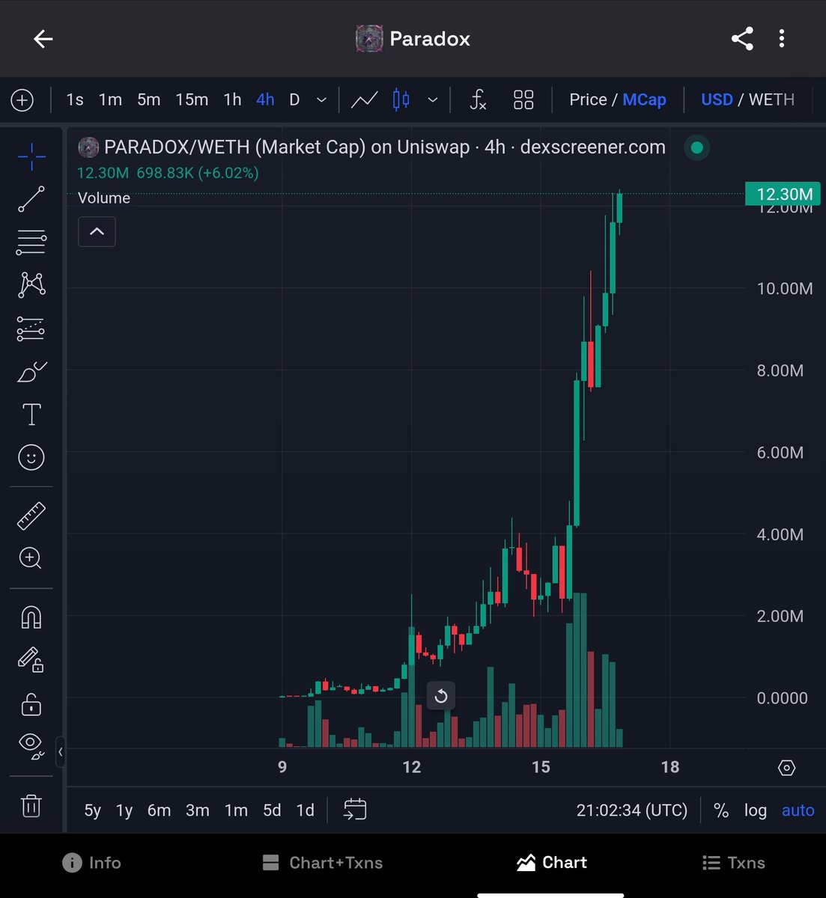Viewport: 826px width, 898px height.
Task: Select the crosshair cursor tool
Action: coord(31,156)
